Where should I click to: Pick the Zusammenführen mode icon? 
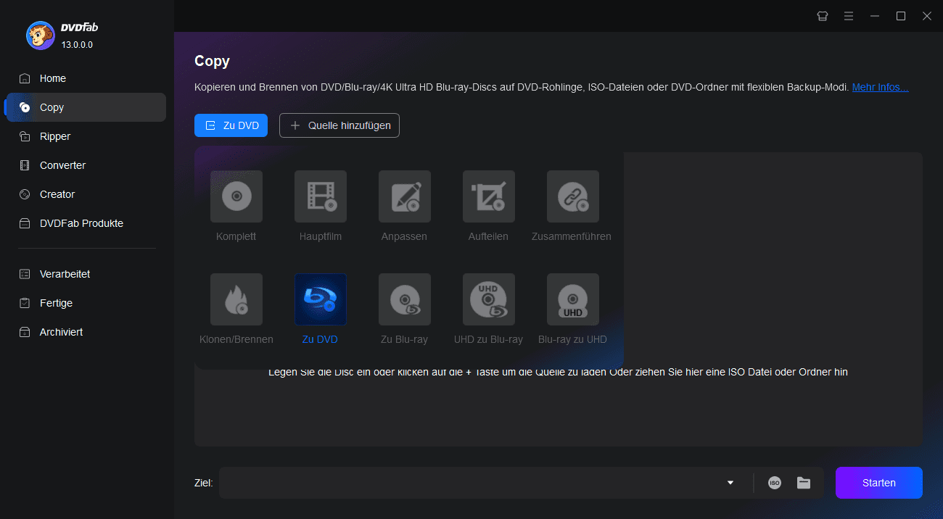tap(573, 196)
